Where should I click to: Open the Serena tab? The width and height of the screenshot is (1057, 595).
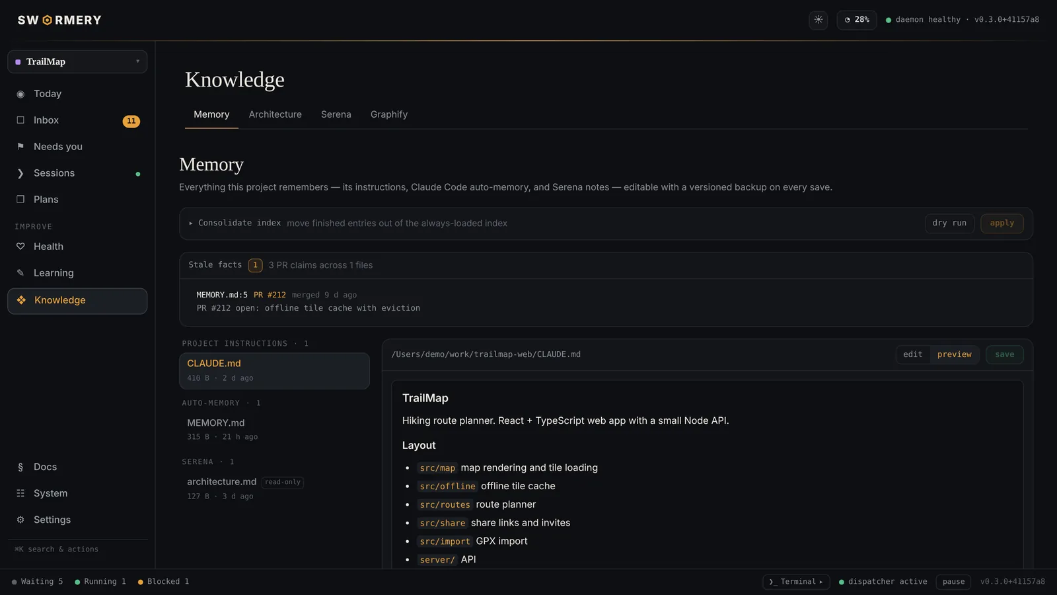coord(336,114)
